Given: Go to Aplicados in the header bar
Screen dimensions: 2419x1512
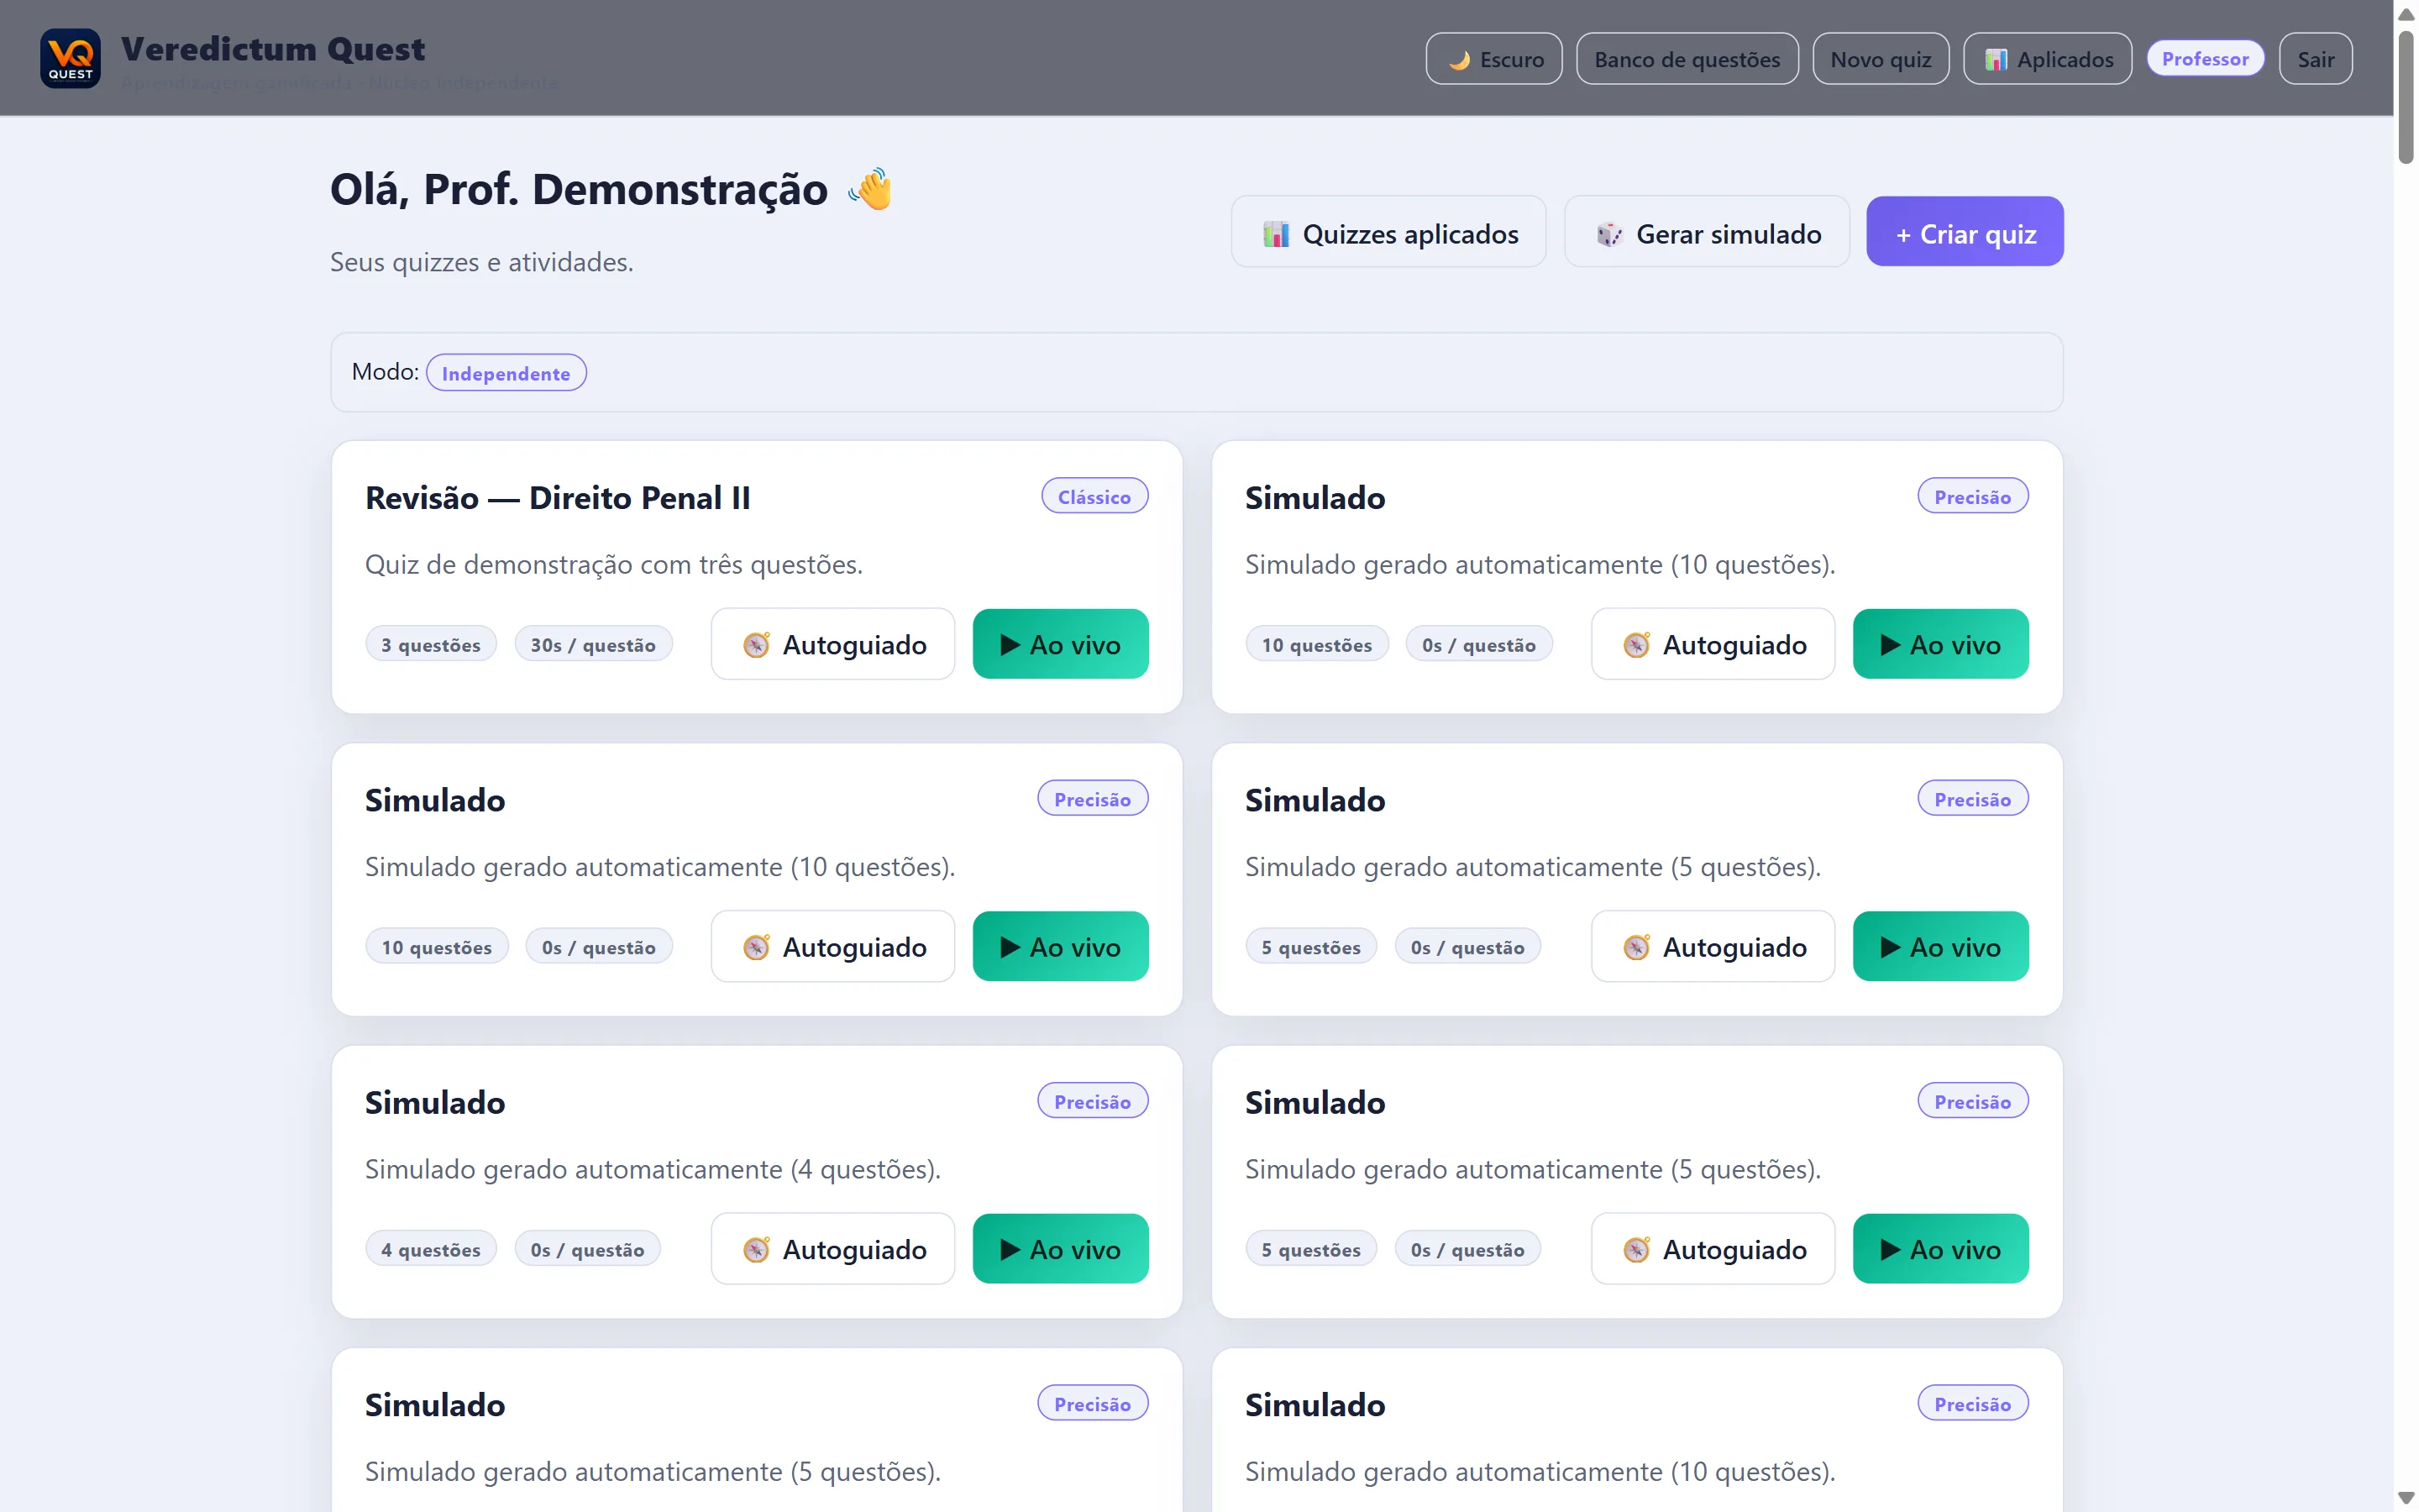Looking at the screenshot, I should tap(2047, 59).
